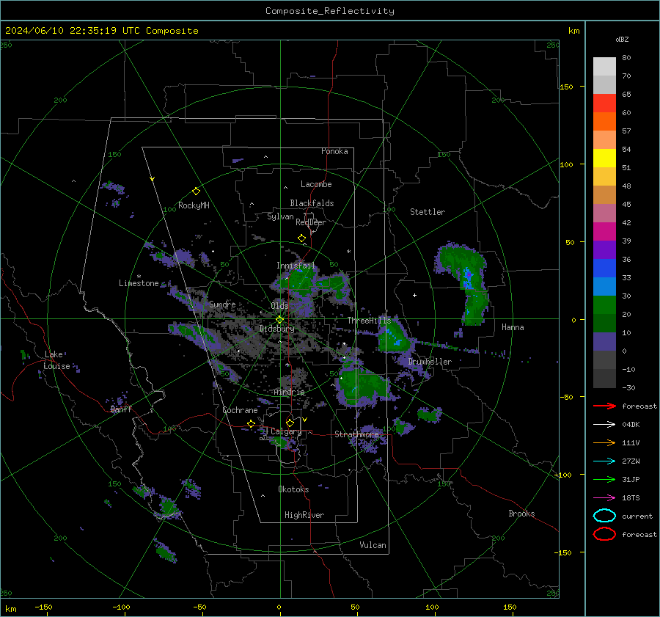Click the orange 111V arrow icon
660x617 pixels.
pos(604,442)
